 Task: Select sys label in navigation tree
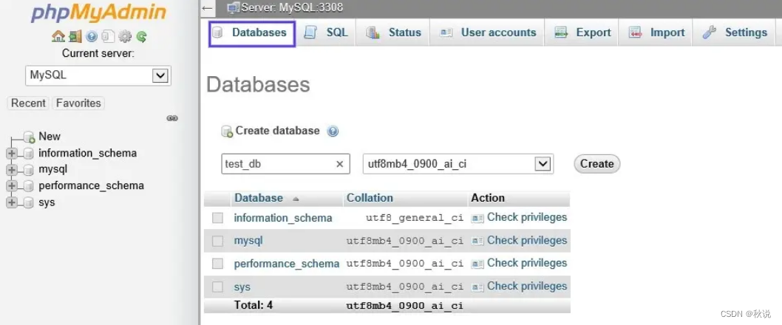[47, 203]
